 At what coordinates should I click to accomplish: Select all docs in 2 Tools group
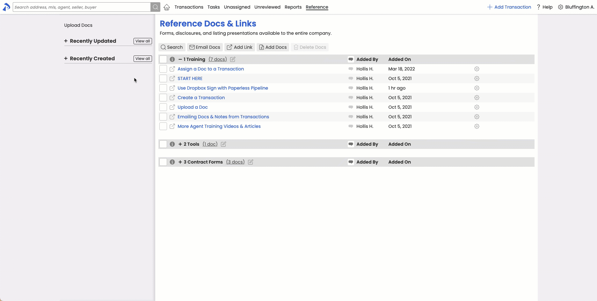pos(163,144)
